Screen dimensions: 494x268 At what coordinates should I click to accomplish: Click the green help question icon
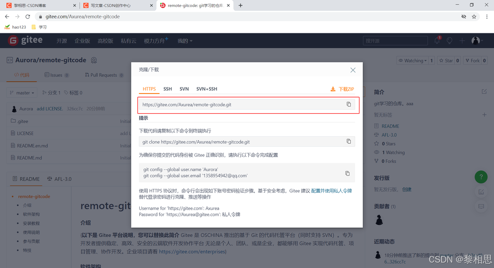[x=481, y=177]
